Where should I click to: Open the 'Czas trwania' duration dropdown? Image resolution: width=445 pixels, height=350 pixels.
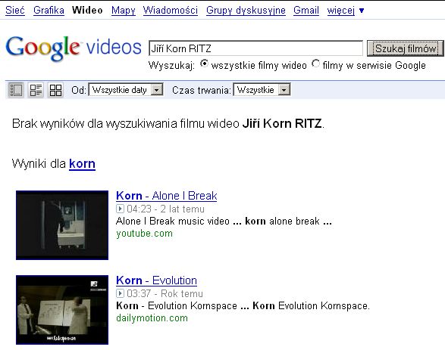262,90
